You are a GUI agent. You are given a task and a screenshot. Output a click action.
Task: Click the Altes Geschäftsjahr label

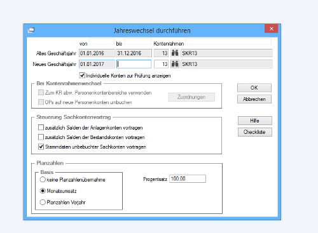click(56, 53)
